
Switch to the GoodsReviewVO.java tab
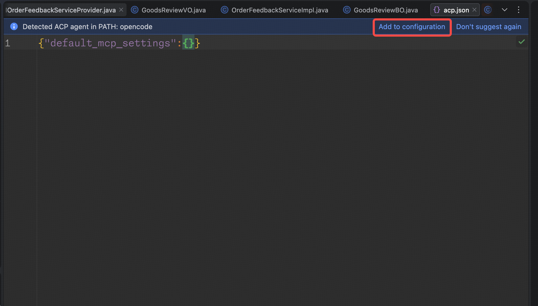coord(173,10)
